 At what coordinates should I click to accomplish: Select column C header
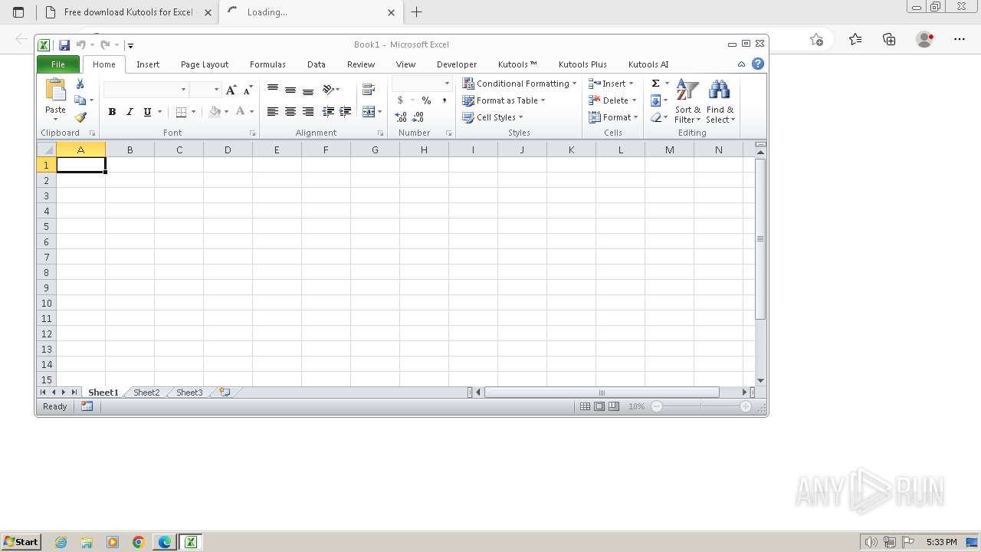pos(179,149)
